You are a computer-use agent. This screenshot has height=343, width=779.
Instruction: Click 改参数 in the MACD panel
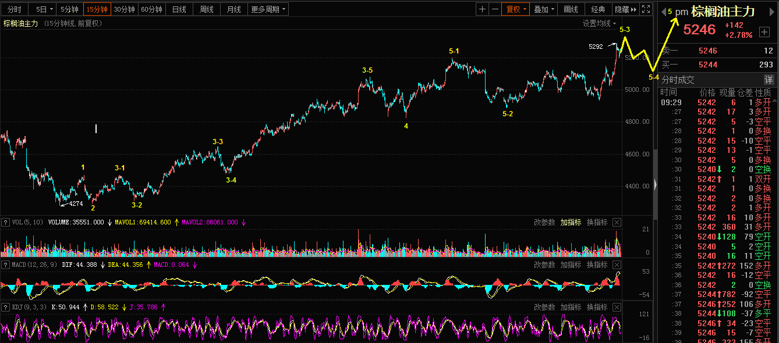[x=544, y=265]
